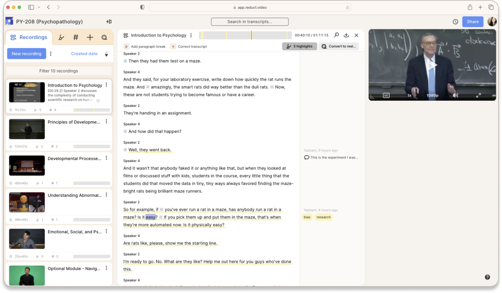502x293 pixels.
Task: Click Convert to reel button
Action: point(339,46)
